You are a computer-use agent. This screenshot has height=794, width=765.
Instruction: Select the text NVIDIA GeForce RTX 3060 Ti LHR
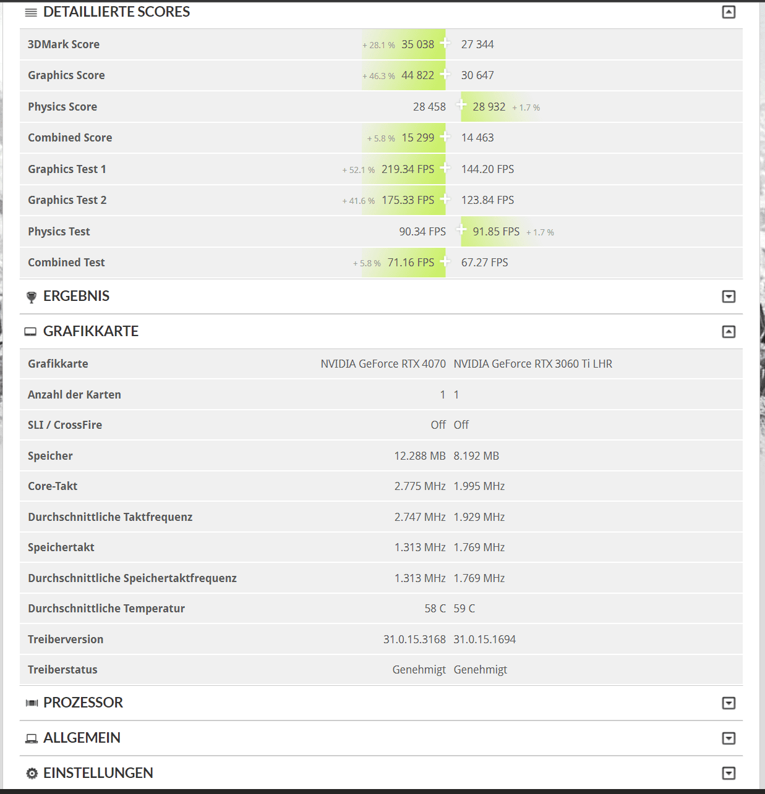[533, 364]
